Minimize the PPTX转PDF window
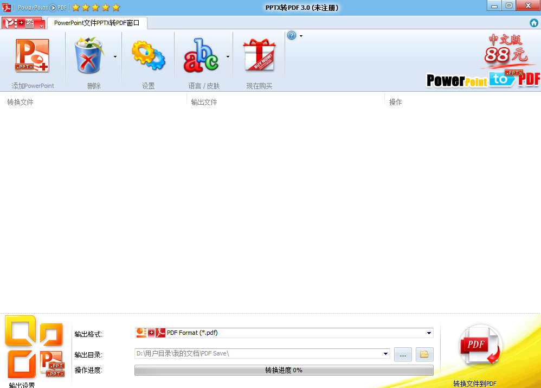The width and height of the screenshot is (541, 388). pos(494,6)
